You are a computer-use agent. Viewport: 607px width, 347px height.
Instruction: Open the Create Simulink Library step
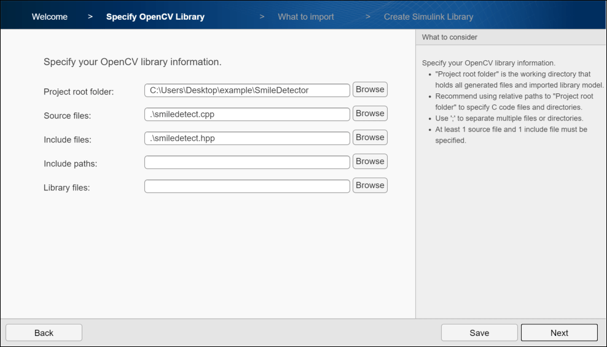pyautogui.click(x=428, y=17)
